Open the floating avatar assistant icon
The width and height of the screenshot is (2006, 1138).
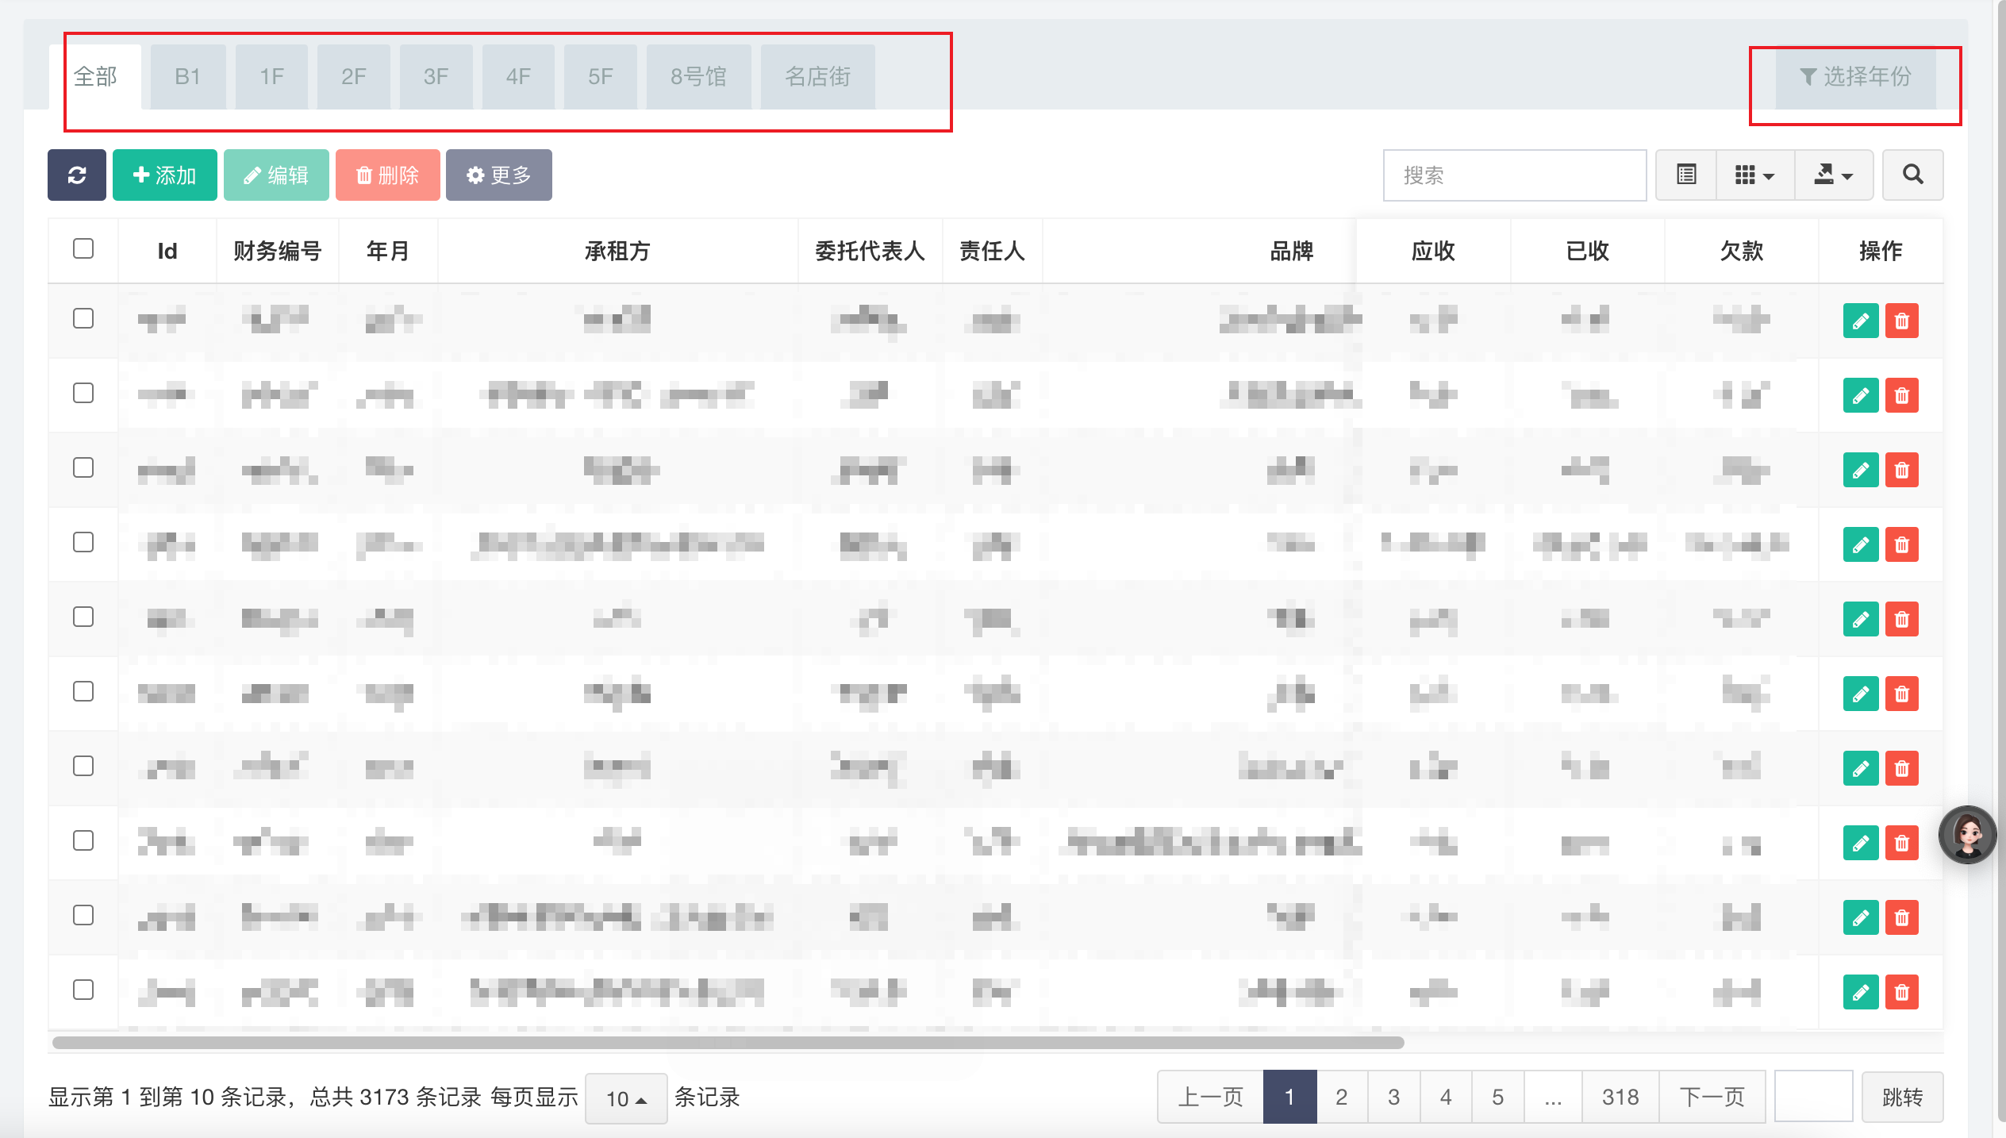1967,834
